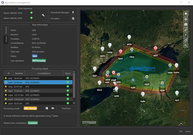This screenshot has height=135, width=193.
Task: Click the plus icon on map toolbar
Action: click(186, 35)
